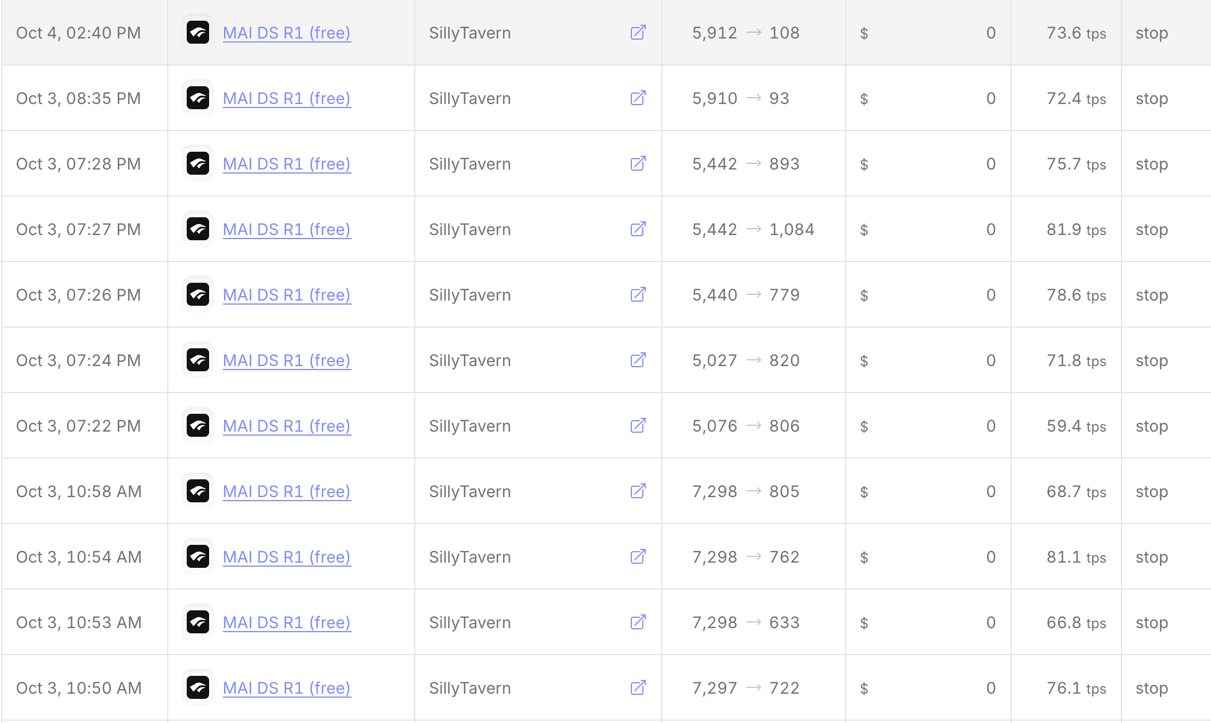Click MAI DS R1 link in 10:58 AM row
Image resolution: width=1211 pixels, height=723 pixels.
coord(286,491)
